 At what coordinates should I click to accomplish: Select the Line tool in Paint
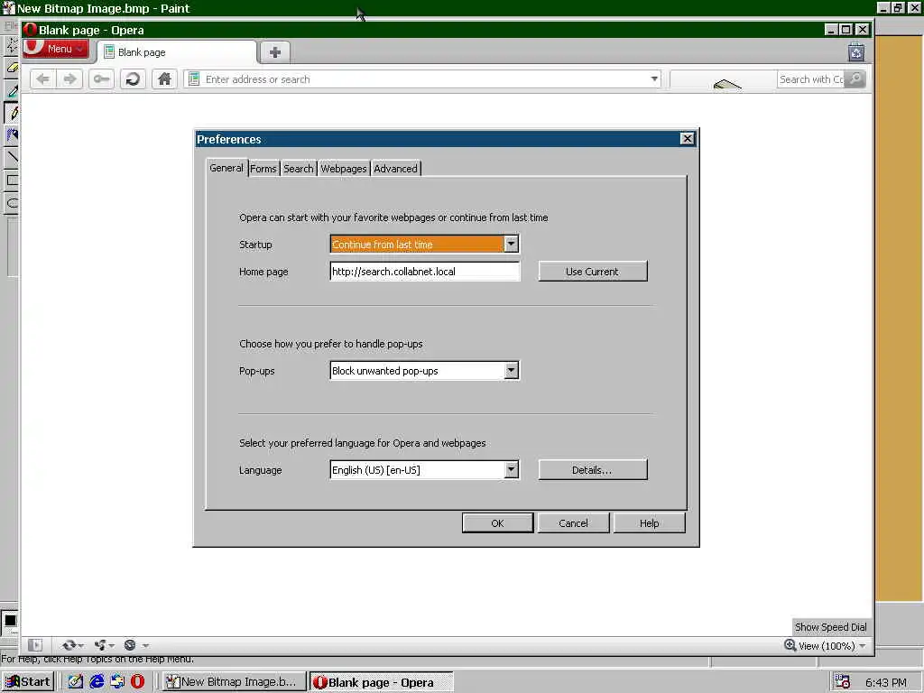pyautogui.click(x=12, y=157)
